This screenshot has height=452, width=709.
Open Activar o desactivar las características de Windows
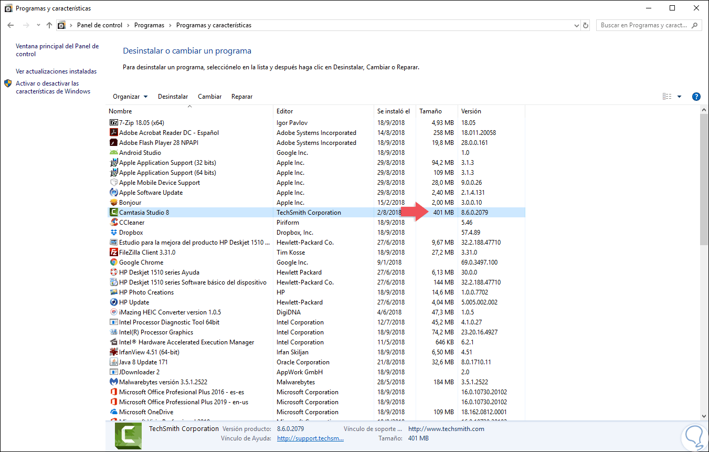[x=53, y=87]
